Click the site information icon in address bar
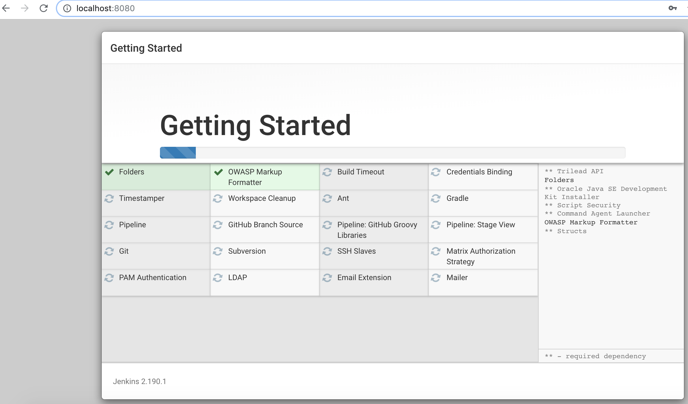The height and width of the screenshot is (404, 688). click(x=67, y=8)
